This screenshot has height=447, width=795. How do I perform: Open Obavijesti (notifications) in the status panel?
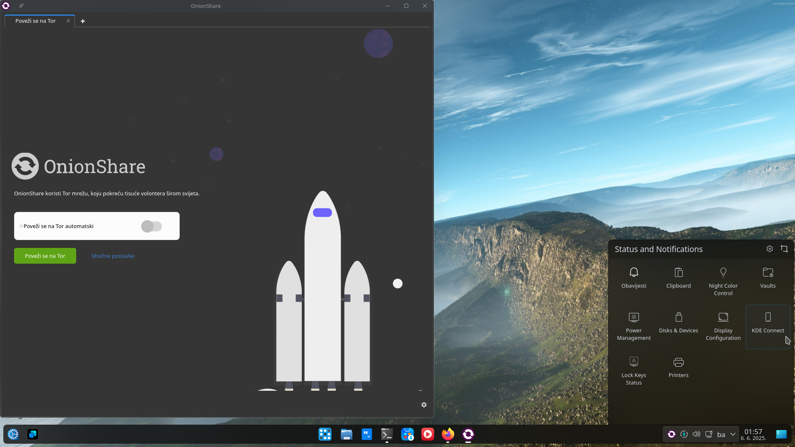(x=634, y=278)
